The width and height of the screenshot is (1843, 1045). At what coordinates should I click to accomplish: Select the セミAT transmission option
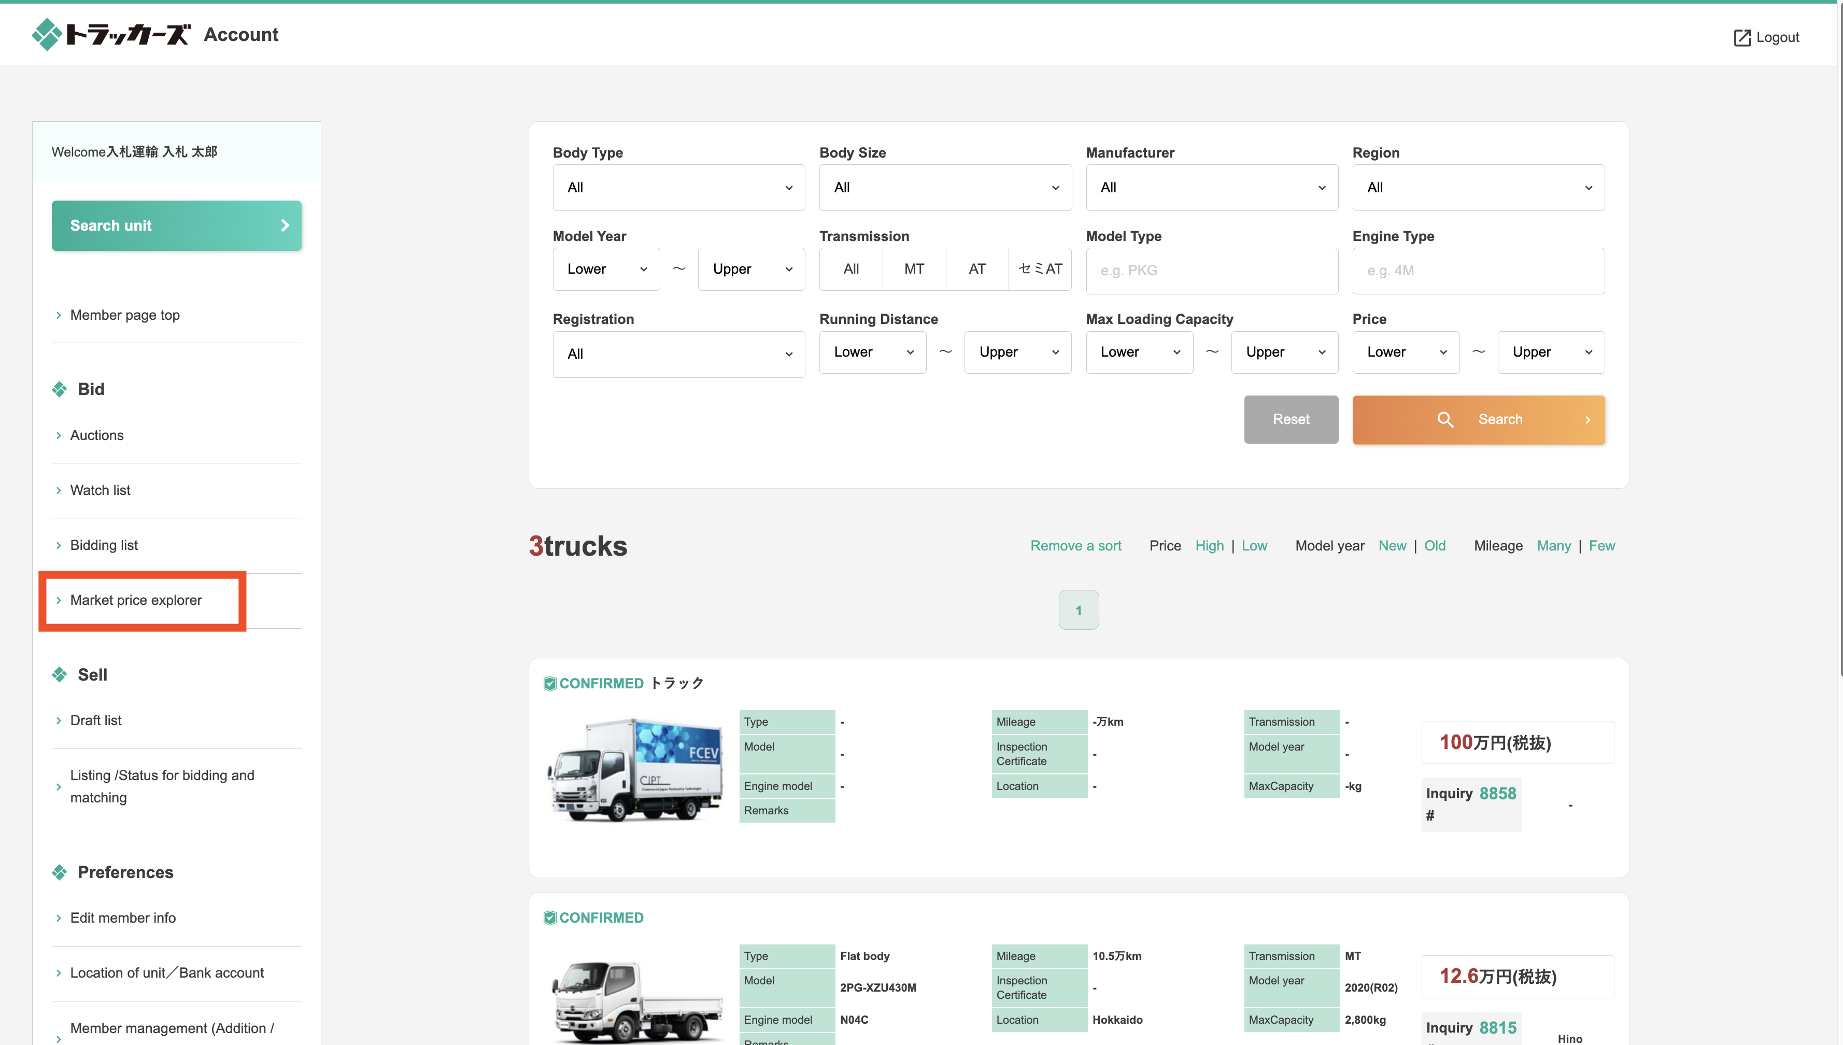[x=1040, y=269]
